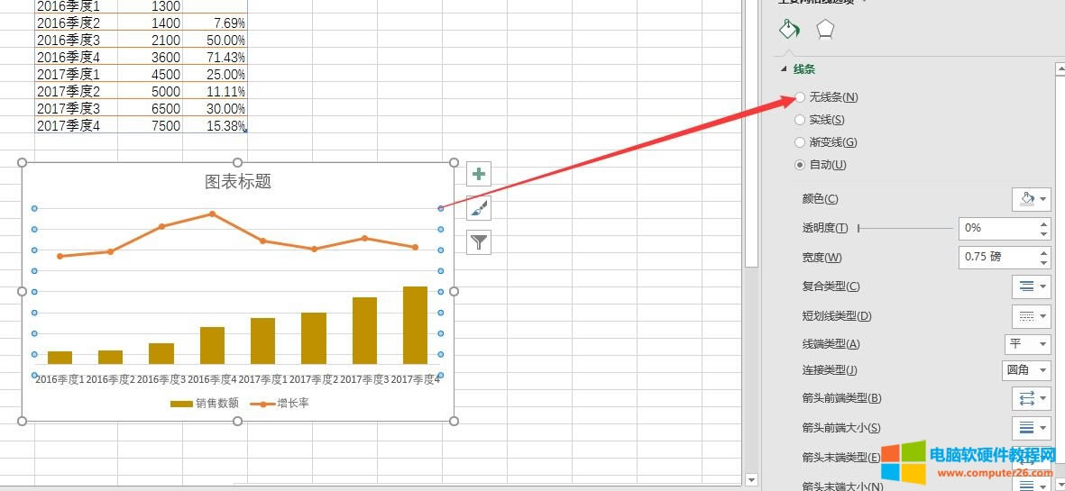
Task: Select cell with value 7500
Action: pyautogui.click(x=150, y=125)
